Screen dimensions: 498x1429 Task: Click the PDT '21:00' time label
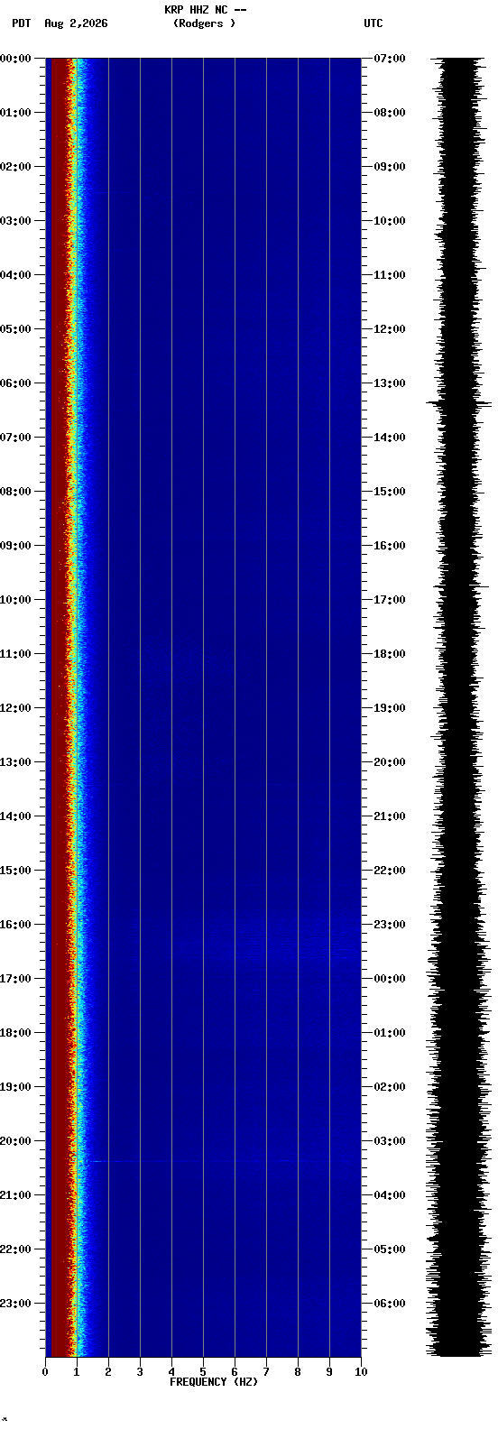15,1195
